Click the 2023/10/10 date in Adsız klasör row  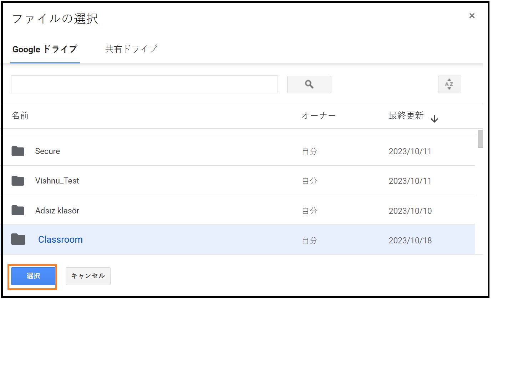tap(410, 211)
